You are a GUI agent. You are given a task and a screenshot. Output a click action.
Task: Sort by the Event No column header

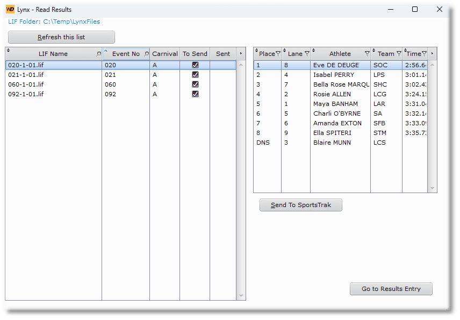point(126,54)
